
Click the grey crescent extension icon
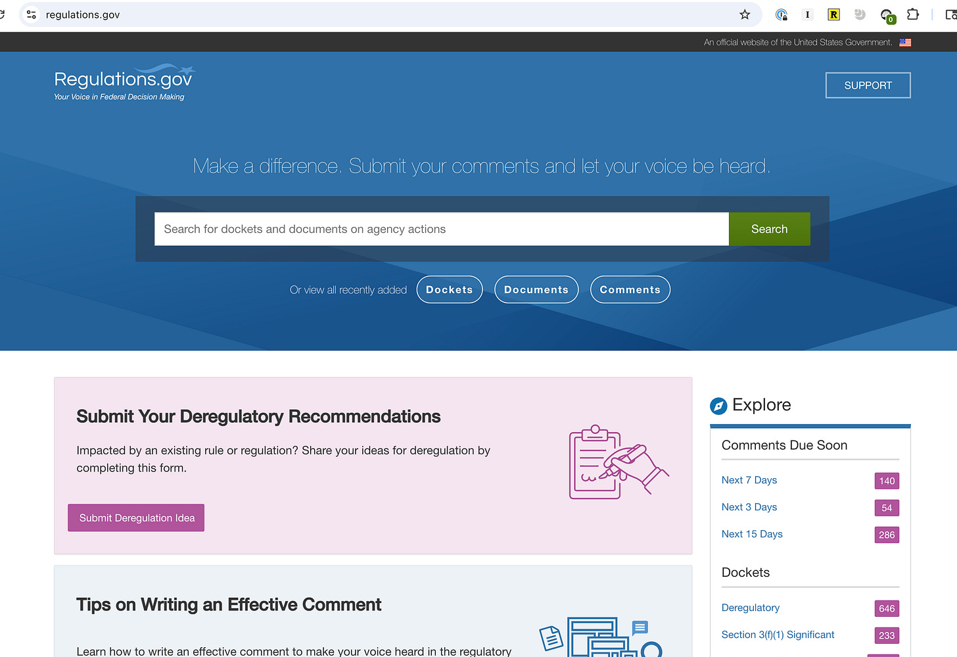coord(860,14)
